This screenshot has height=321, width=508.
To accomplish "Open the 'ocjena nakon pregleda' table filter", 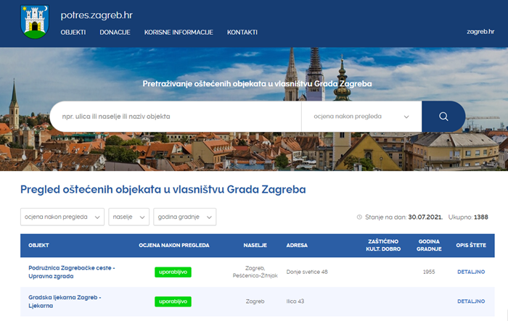I will 62,217.
